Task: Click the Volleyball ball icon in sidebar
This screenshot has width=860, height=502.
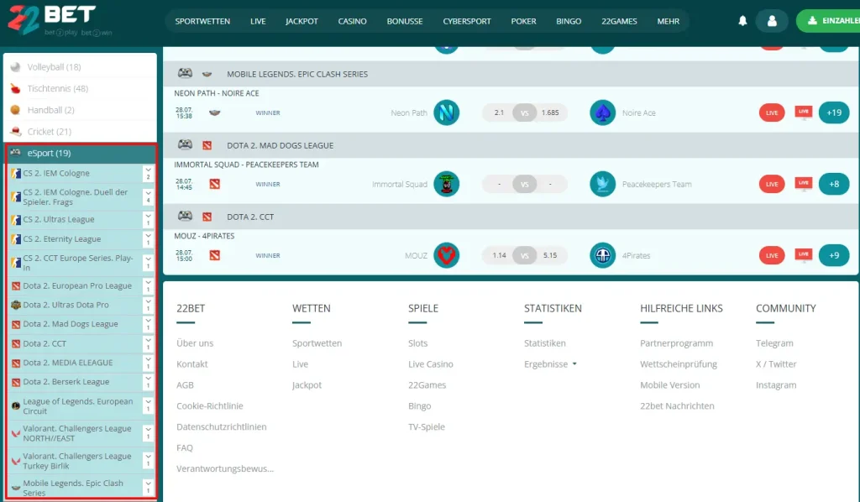Action: click(x=15, y=67)
